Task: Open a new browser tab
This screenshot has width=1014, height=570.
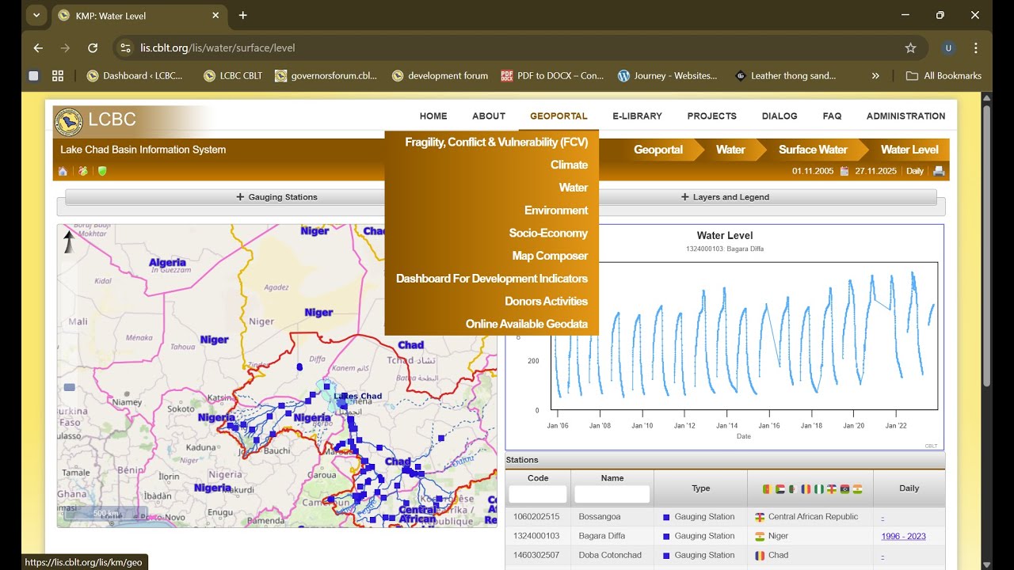Action: (x=242, y=15)
